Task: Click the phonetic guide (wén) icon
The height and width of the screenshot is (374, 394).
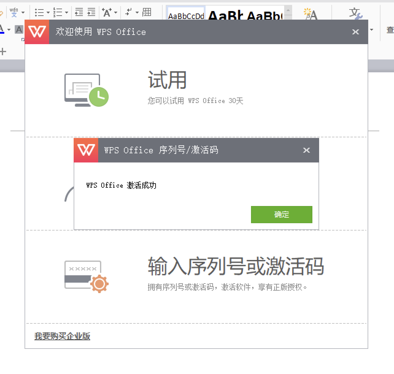Action: click(14, 12)
